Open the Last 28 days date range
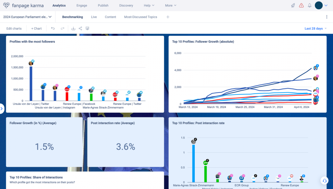Image resolution: width=333 pixels, height=189 pixels. 315,29
